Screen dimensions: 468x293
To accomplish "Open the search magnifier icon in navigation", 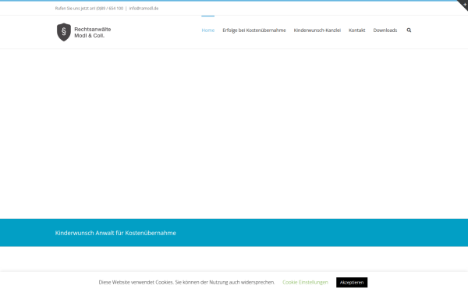I will click(409, 30).
